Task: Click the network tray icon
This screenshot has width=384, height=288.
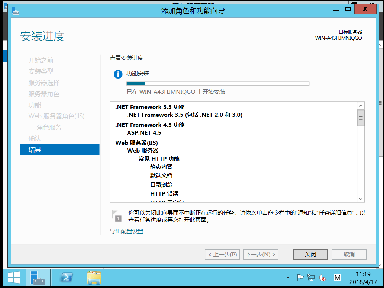Action: coord(311,278)
